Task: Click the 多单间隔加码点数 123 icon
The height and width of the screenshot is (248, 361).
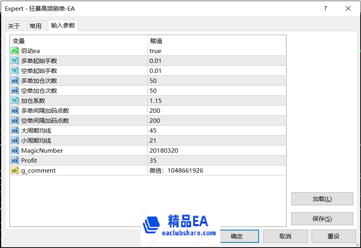Action: [14, 110]
